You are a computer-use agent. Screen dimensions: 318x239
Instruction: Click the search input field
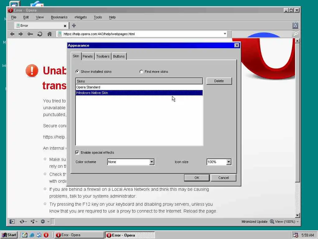[x=262, y=34]
